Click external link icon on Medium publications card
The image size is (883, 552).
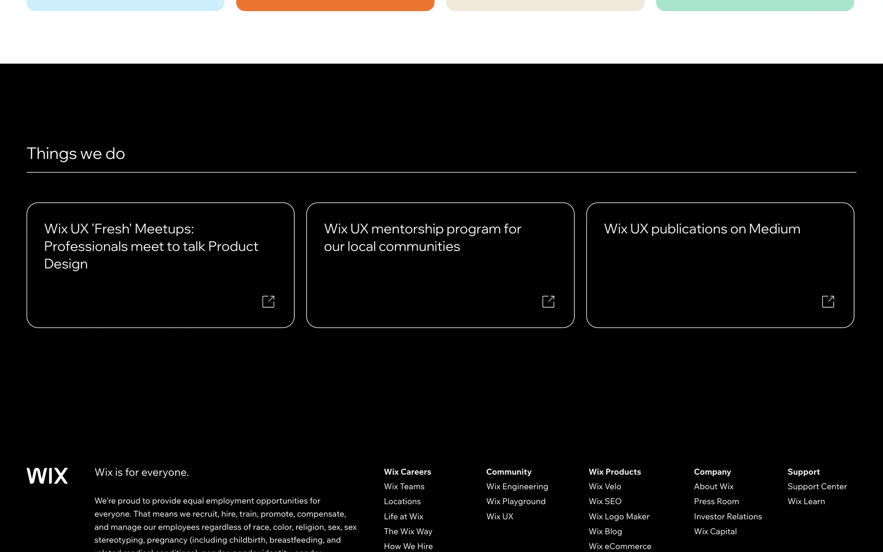[828, 301]
